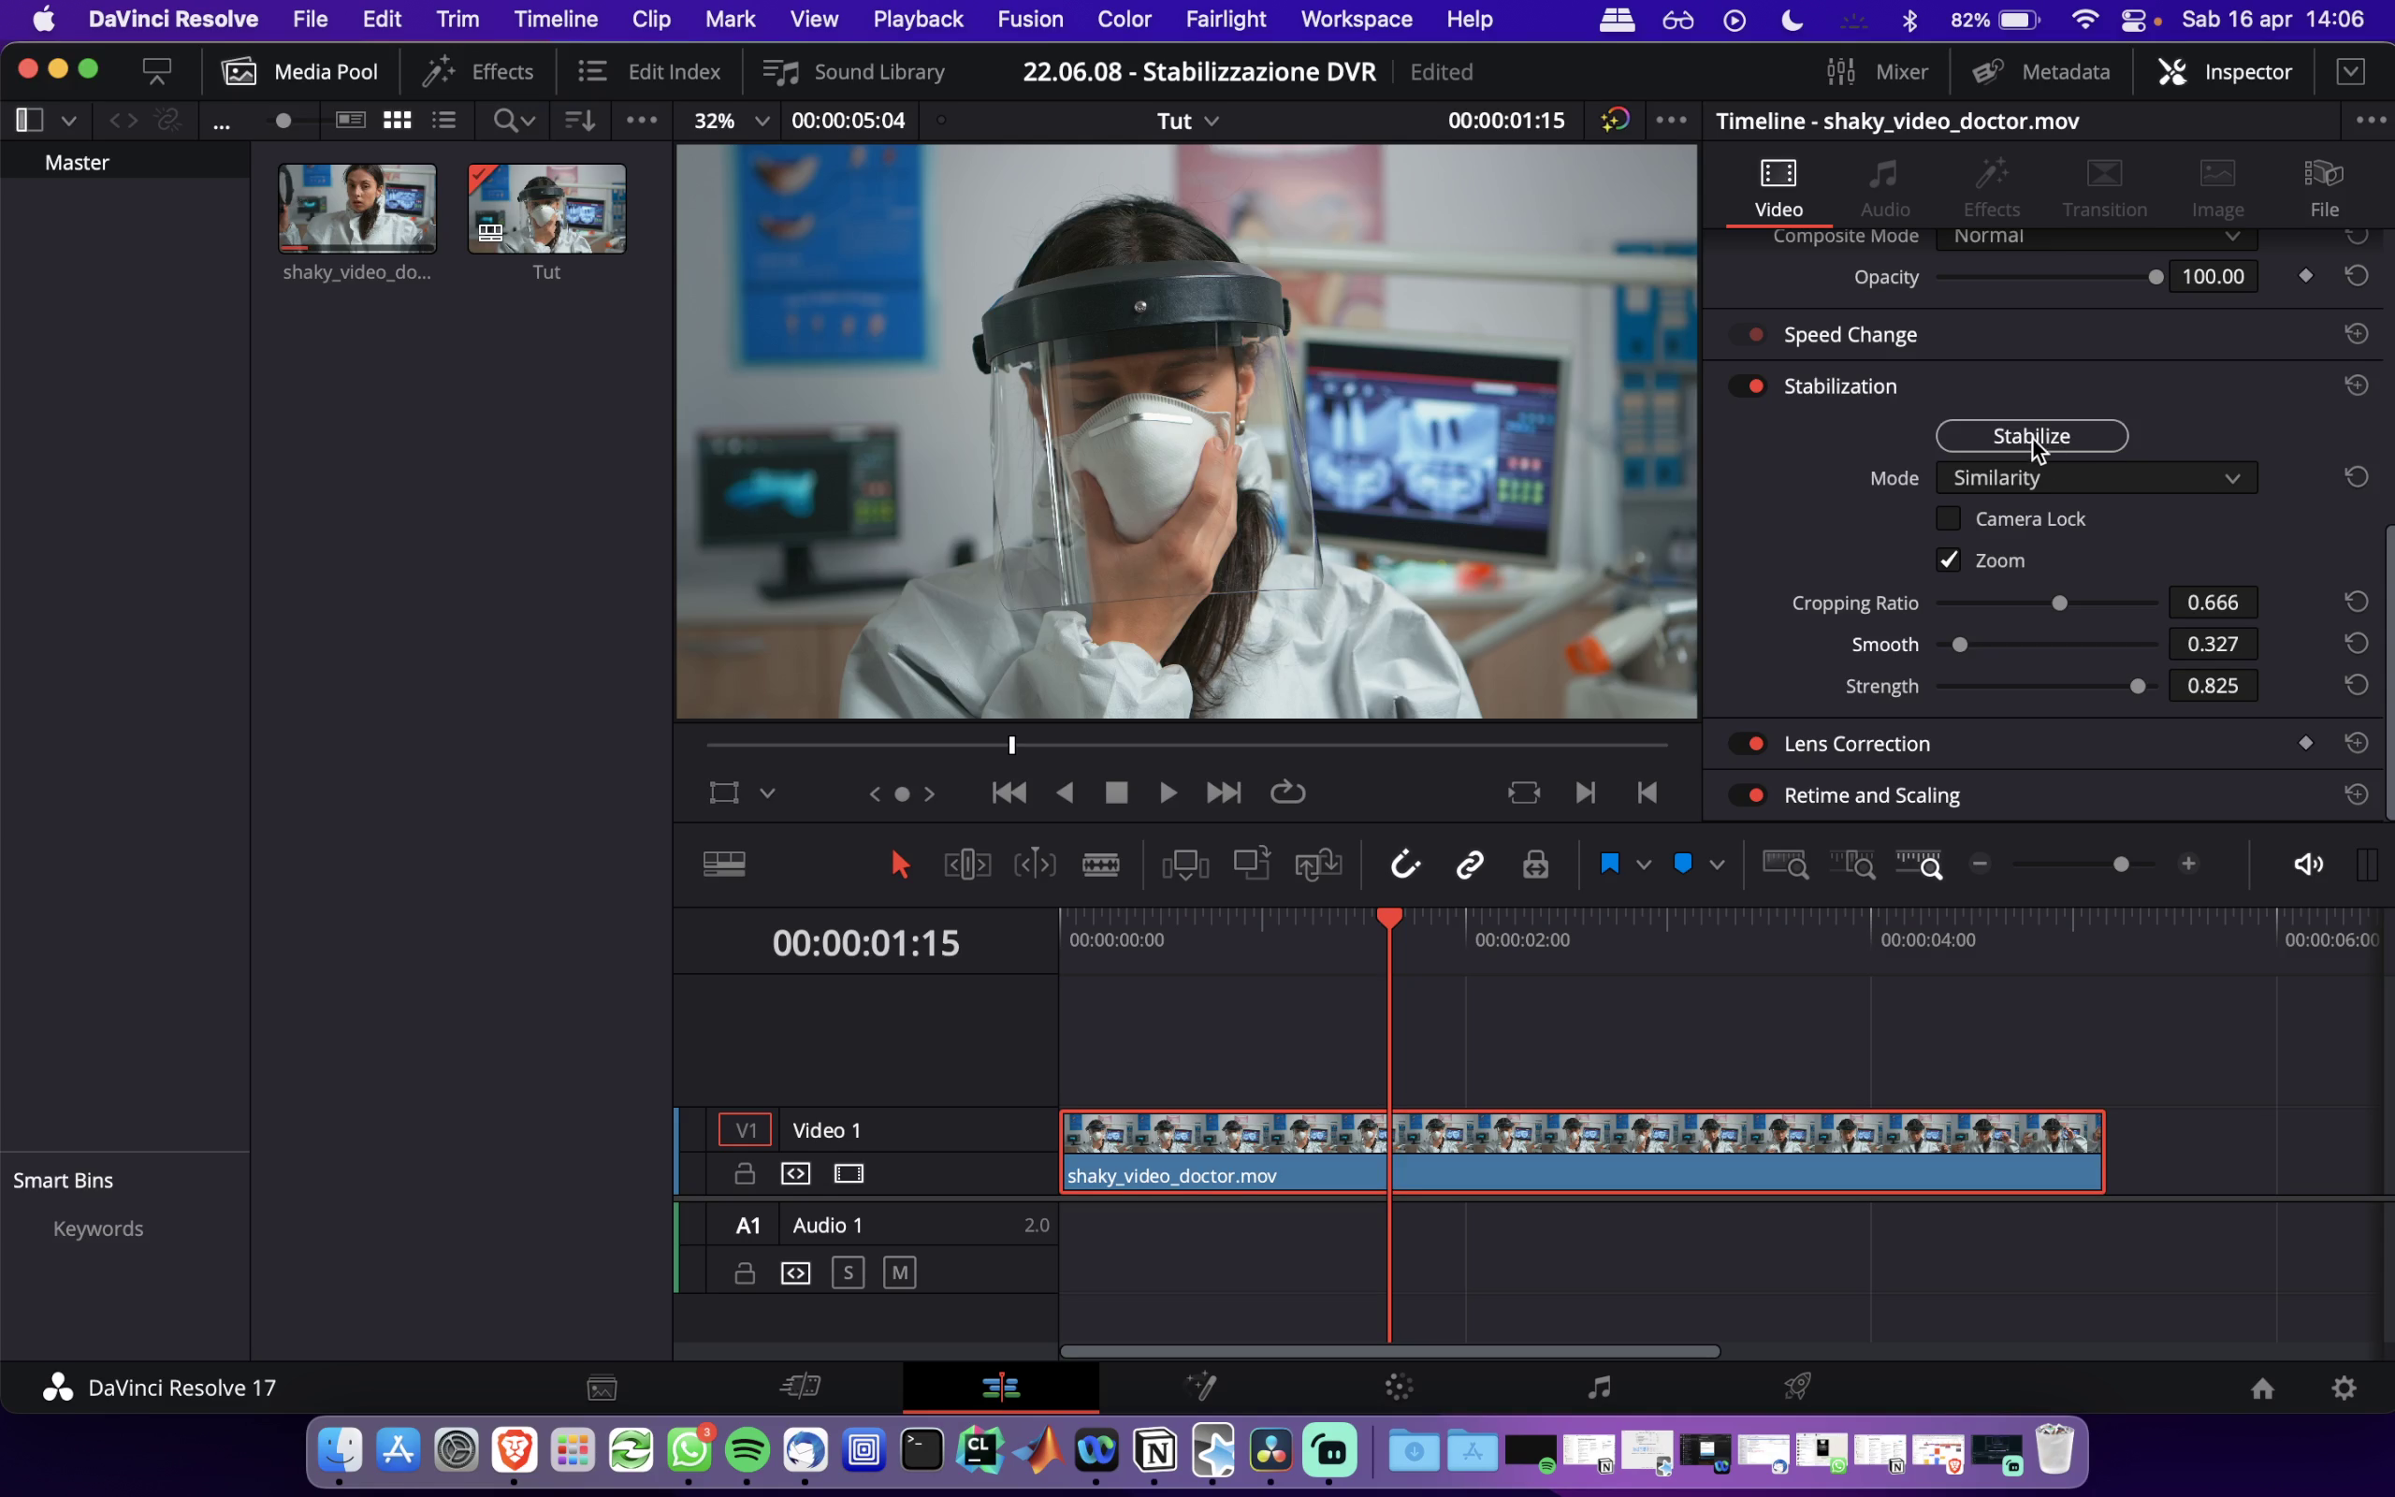Open the stabilization Mode Similarity dropdown
Screen dimensions: 2395x1497
(x=2097, y=478)
